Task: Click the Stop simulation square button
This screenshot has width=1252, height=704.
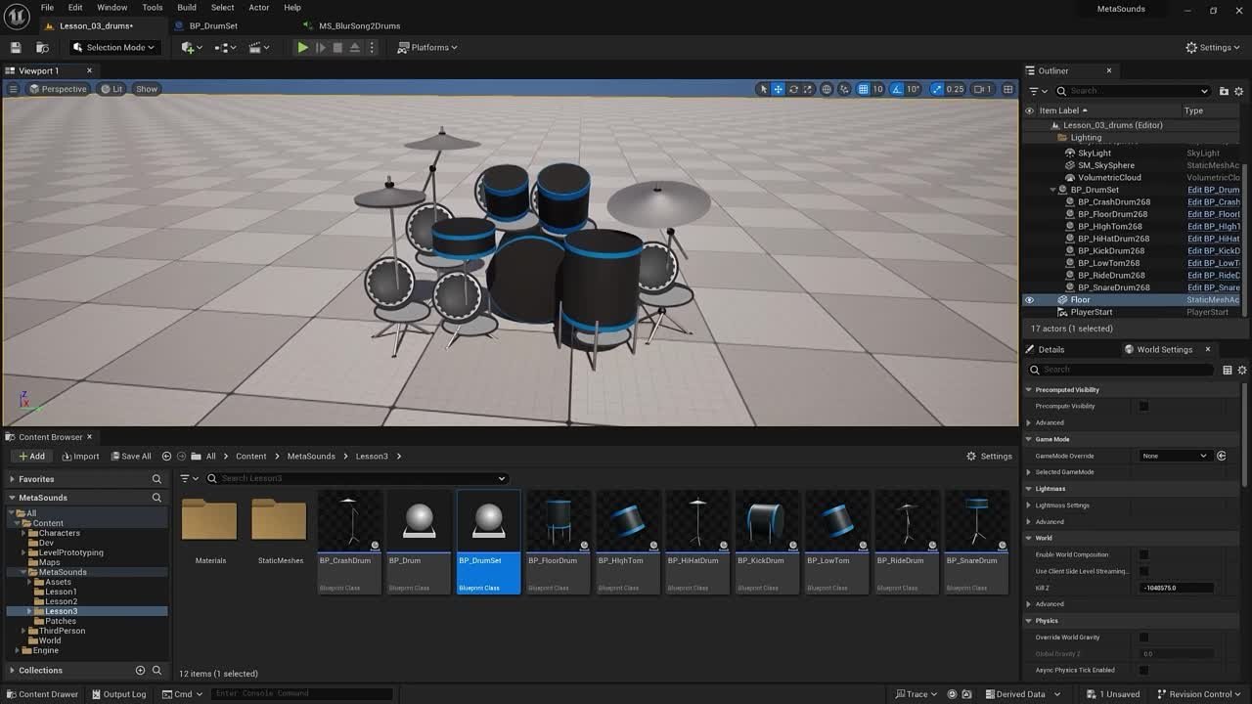Action: 337,47
